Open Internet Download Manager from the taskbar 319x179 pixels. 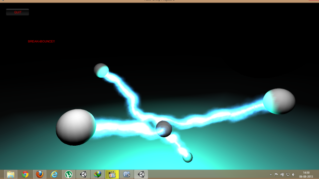click(x=98, y=175)
